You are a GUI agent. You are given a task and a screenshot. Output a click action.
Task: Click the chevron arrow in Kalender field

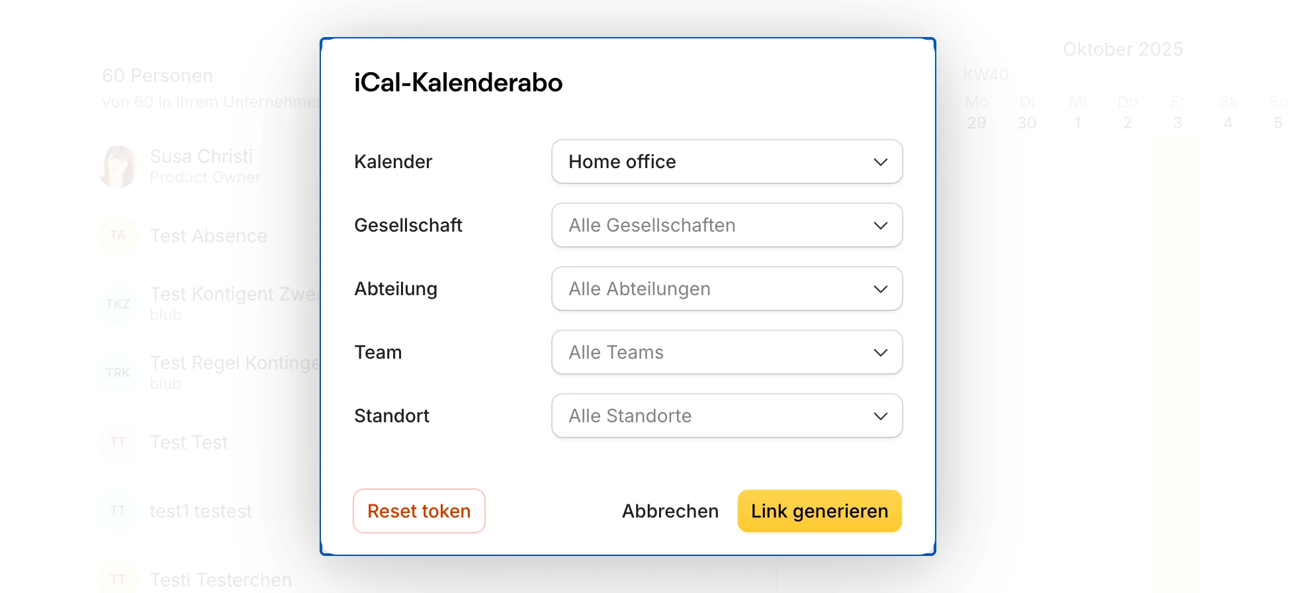click(880, 162)
